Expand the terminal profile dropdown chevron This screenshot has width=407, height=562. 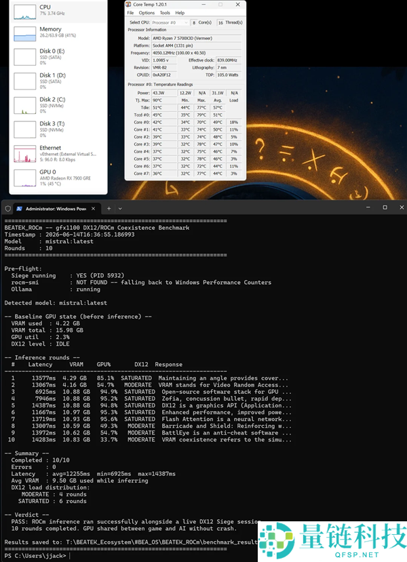point(120,209)
